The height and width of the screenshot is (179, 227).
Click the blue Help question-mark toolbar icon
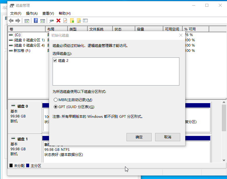(x=36, y=21)
